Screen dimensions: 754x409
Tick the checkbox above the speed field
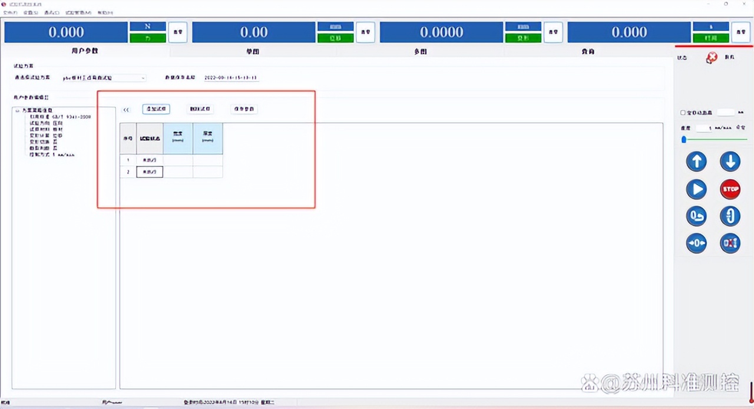click(683, 113)
